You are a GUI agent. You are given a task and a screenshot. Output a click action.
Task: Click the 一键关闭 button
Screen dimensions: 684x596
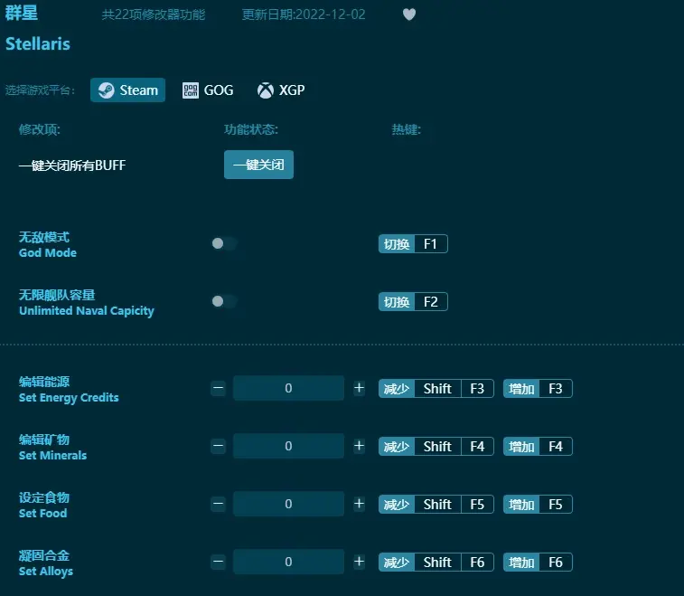[x=258, y=165]
